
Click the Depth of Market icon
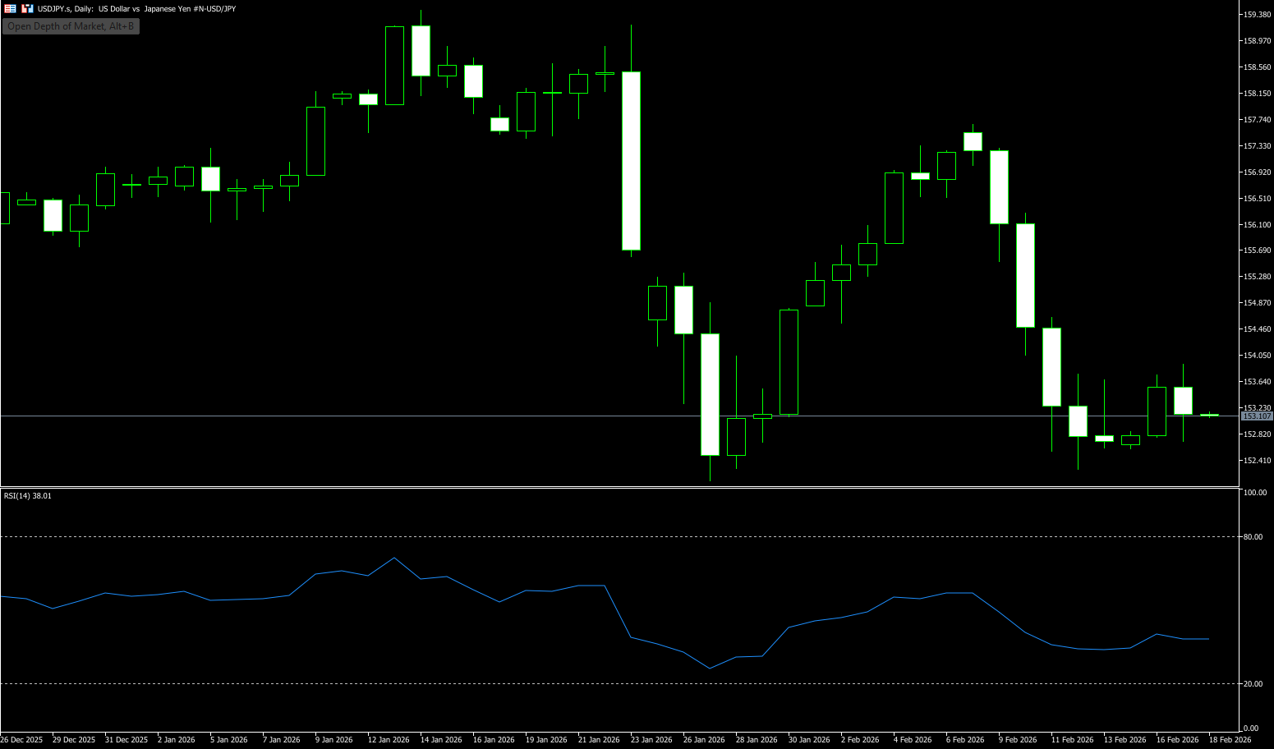coord(28,8)
